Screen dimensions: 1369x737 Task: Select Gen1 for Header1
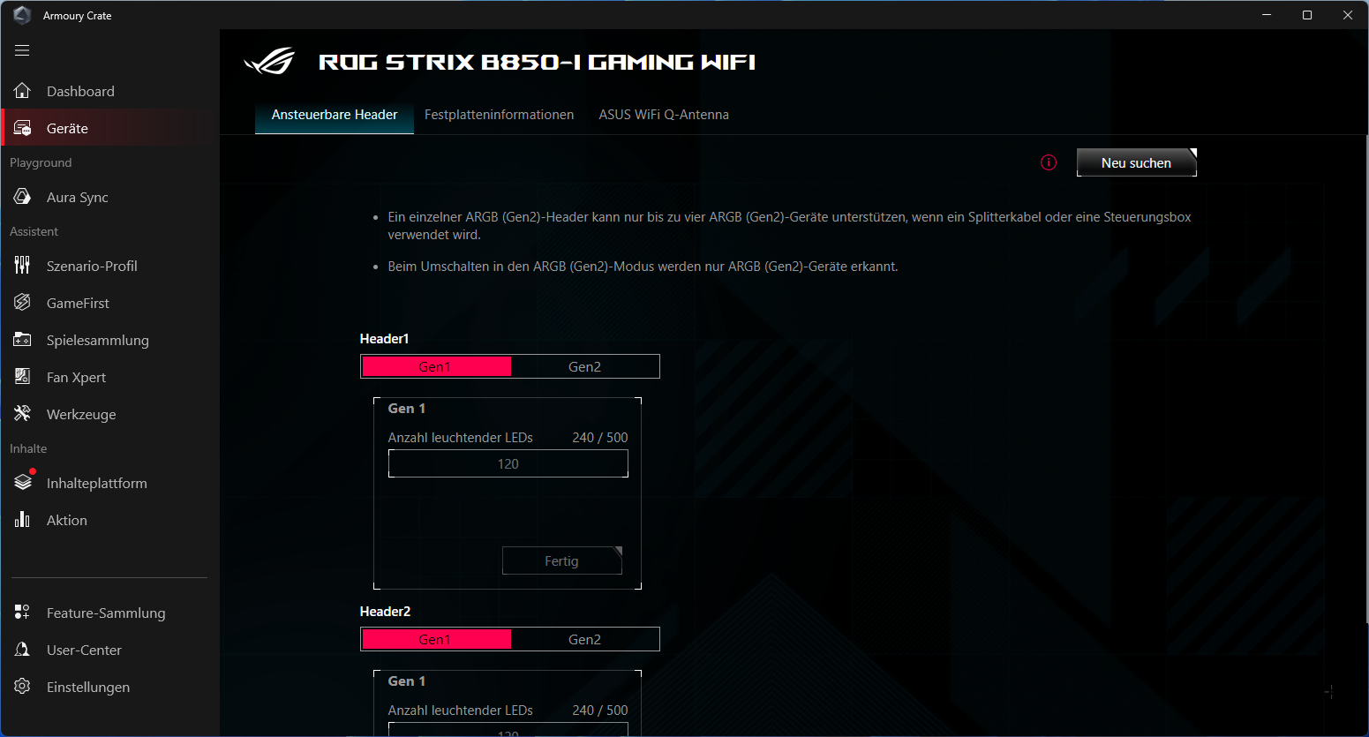[x=435, y=366]
